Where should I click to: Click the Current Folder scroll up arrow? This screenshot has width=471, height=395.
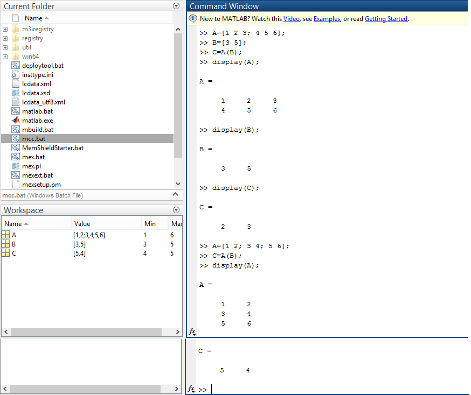click(178, 29)
